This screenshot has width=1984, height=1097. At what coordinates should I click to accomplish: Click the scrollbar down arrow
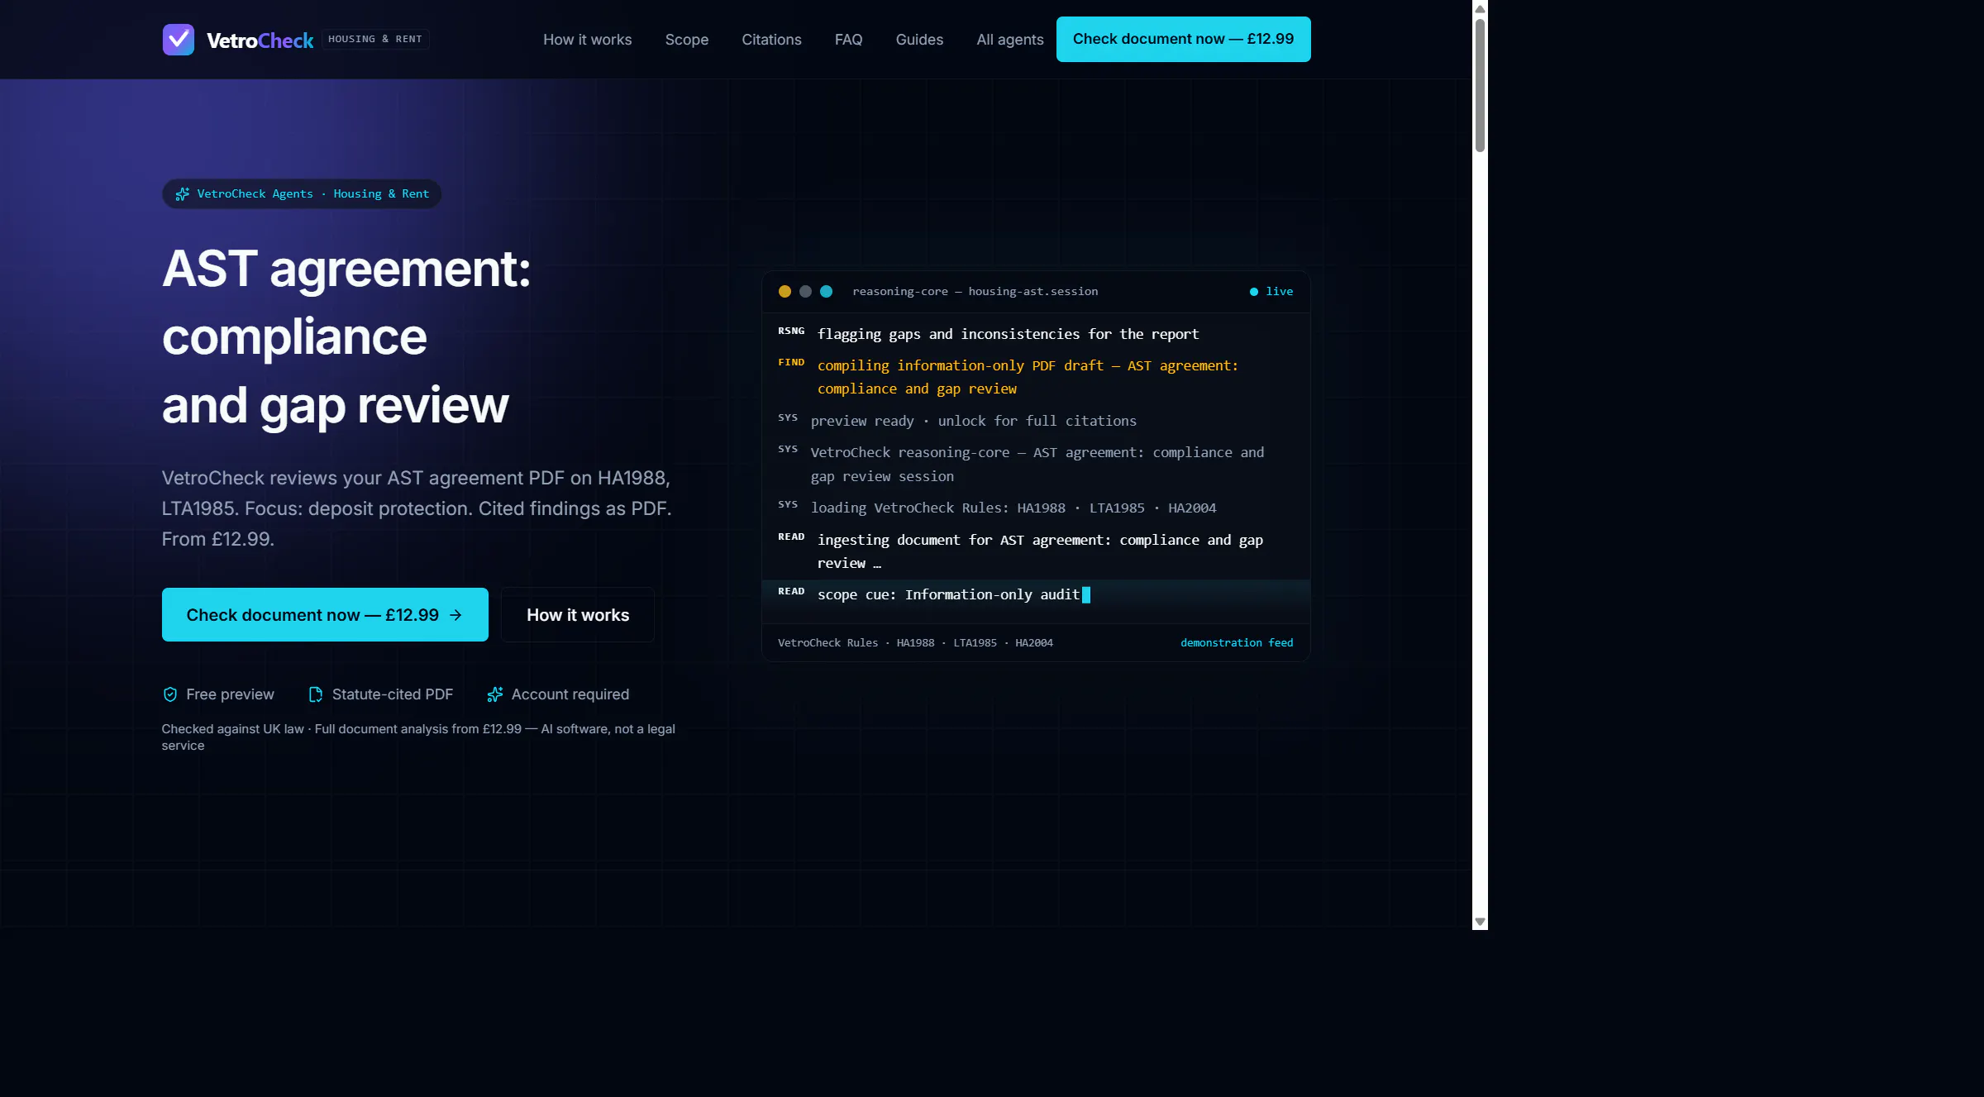(x=1480, y=922)
